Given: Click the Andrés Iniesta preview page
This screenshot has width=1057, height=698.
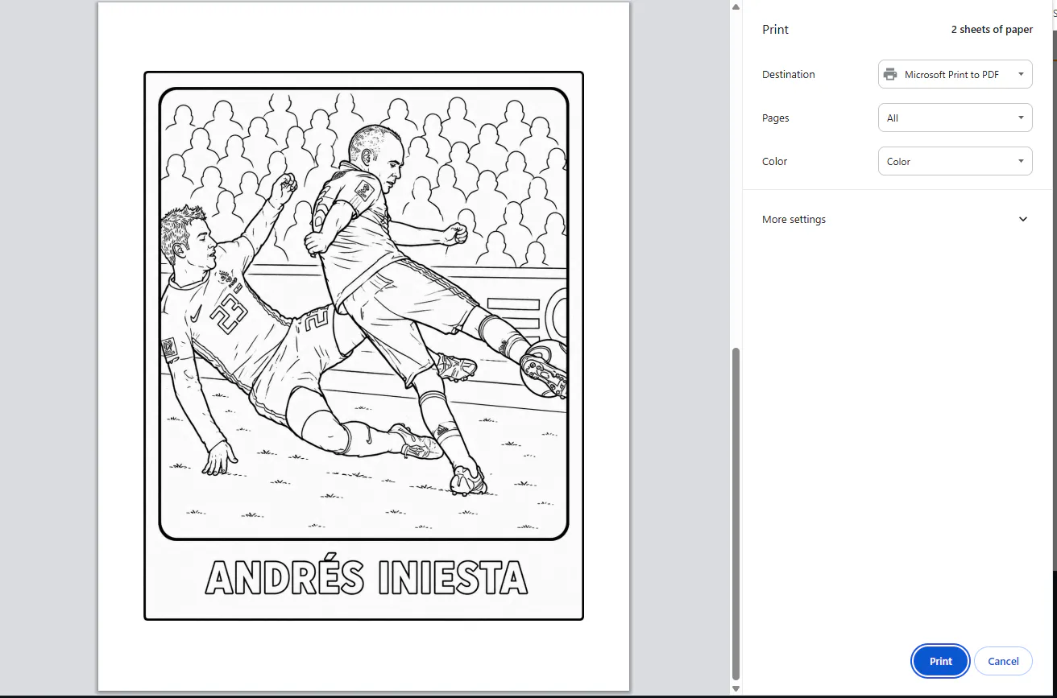Looking at the screenshot, I should 363,346.
